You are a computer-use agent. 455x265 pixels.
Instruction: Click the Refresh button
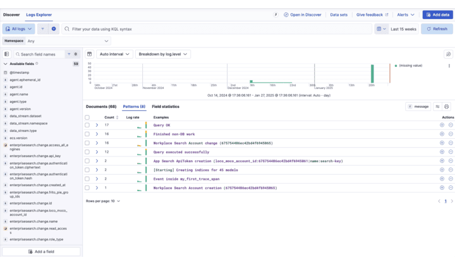(x=437, y=29)
